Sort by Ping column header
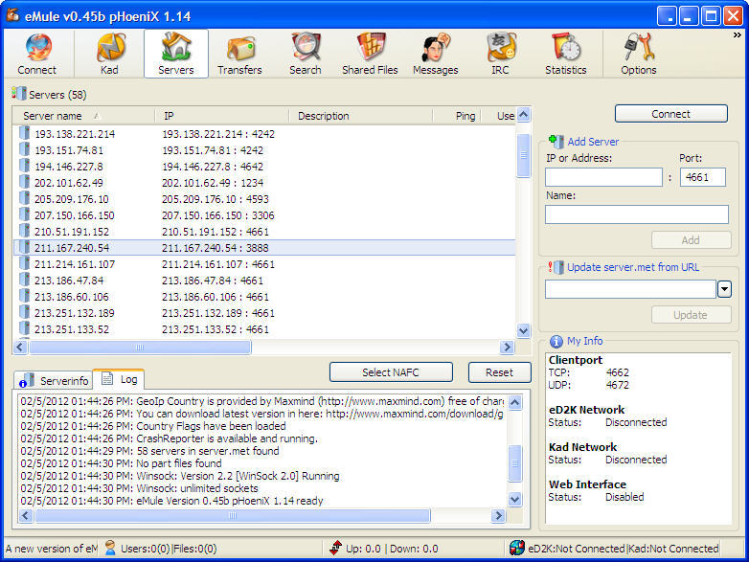The width and height of the screenshot is (749, 562). click(457, 116)
